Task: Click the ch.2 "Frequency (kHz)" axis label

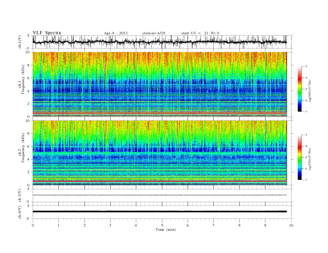Action: [x=23, y=148]
